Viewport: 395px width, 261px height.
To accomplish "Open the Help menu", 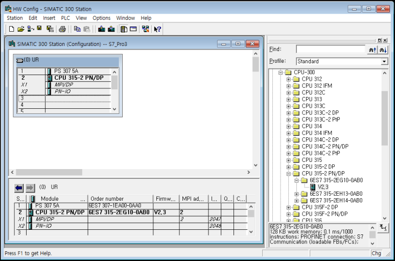I will [x=146, y=18].
